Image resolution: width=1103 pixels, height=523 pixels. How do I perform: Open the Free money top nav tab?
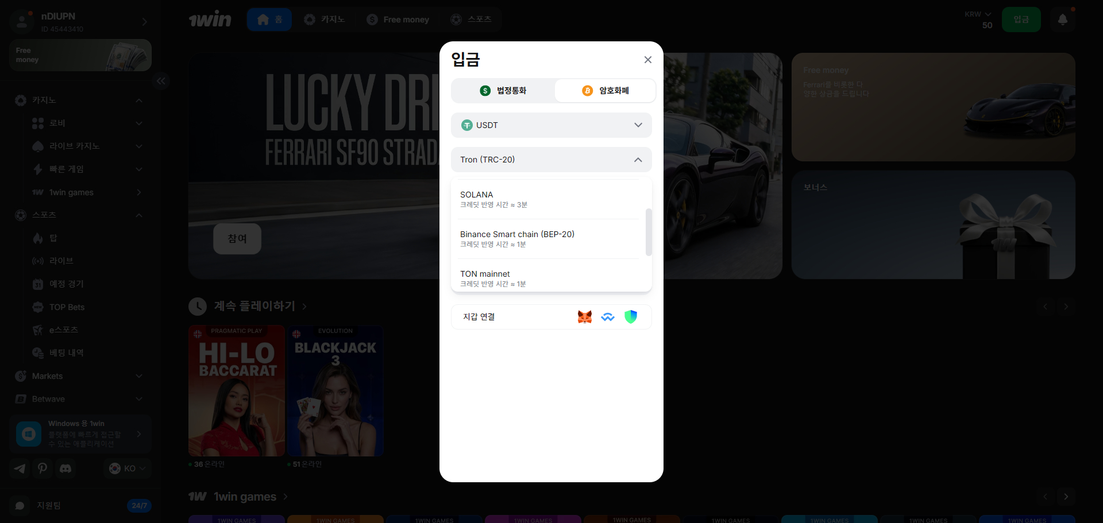(x=398, y=20)
